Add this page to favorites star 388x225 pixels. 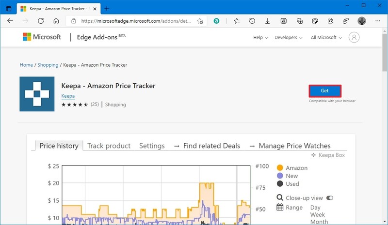200,21
